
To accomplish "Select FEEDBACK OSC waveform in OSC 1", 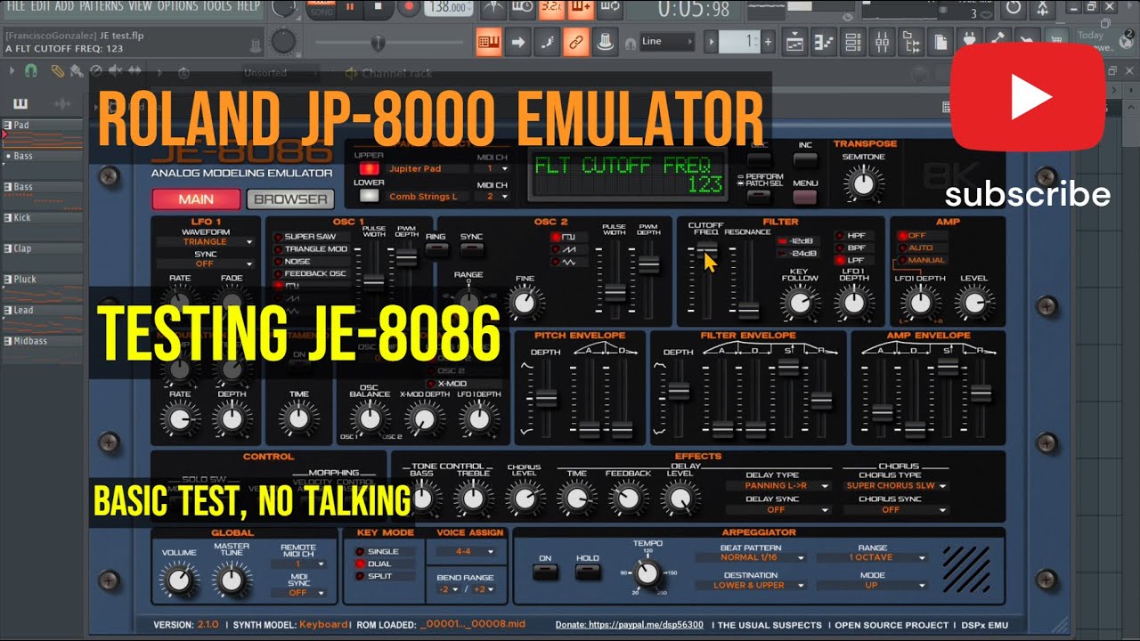I will click(310, 273).
